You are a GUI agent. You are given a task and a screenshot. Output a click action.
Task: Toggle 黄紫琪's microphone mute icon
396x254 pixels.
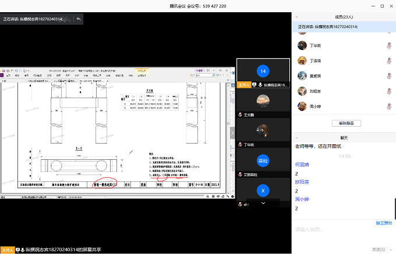388,76
